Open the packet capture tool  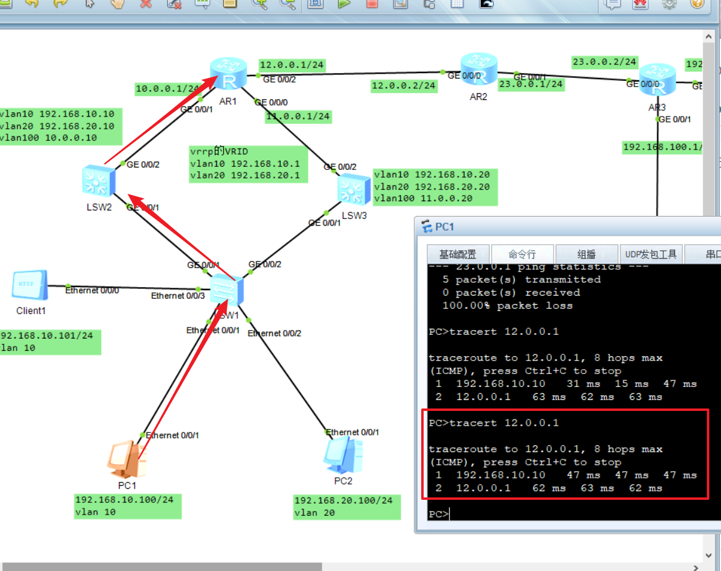coord(402,5)
